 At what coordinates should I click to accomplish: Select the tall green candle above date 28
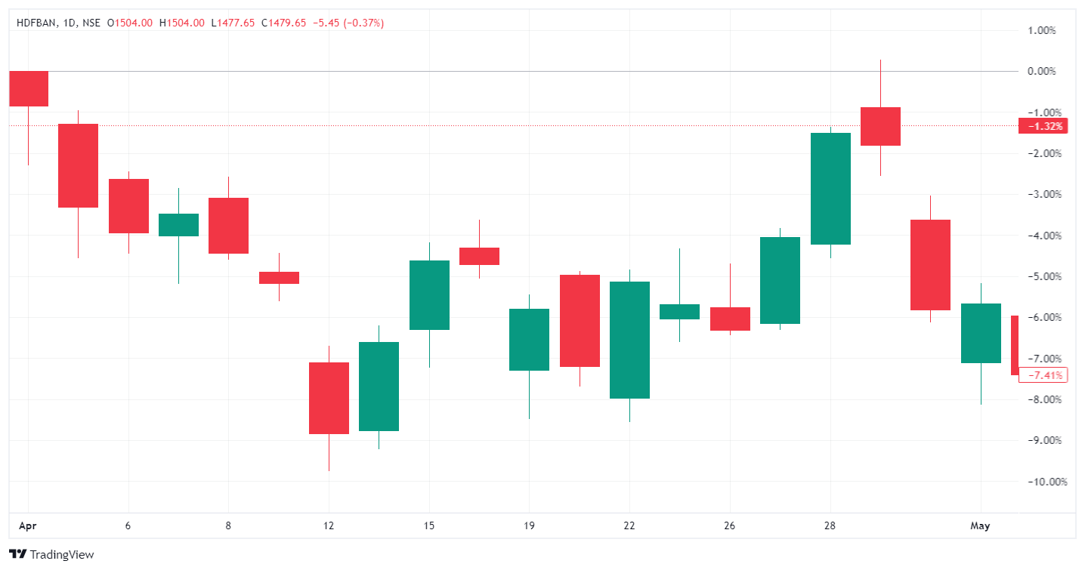coord(830,189)
